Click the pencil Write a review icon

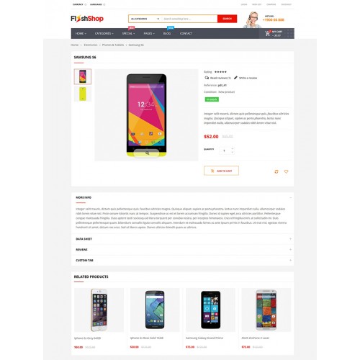coord(235,78)
